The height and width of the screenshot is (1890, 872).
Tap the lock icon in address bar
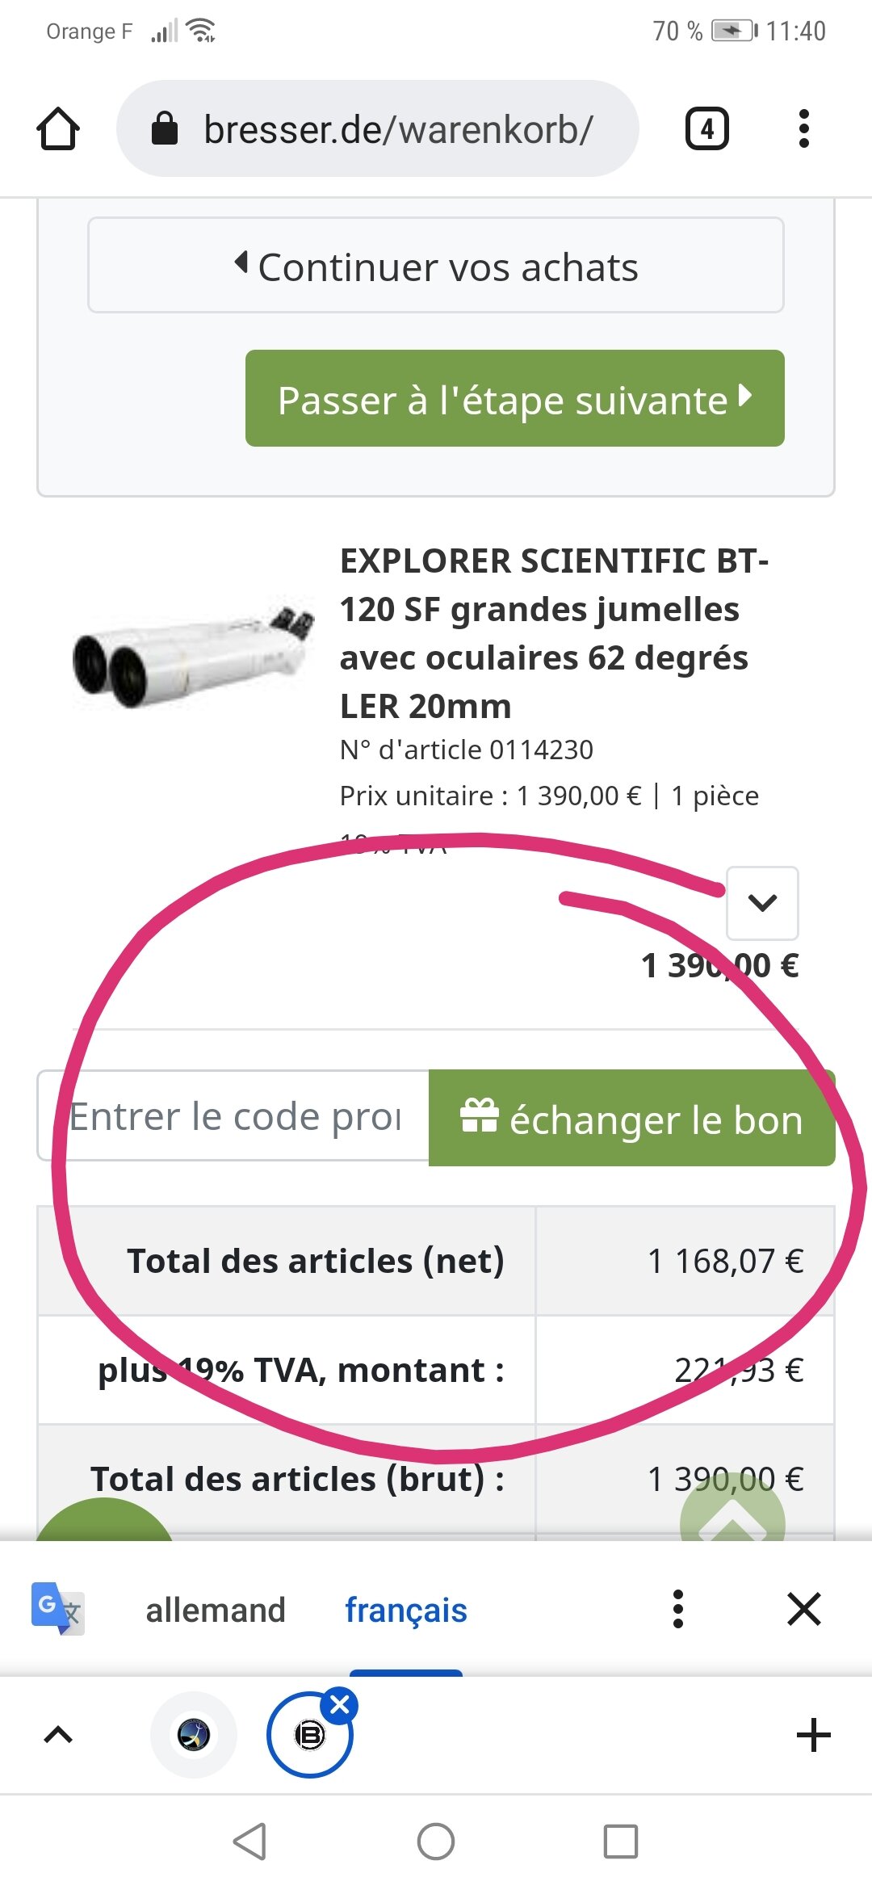(x=165, y=129)
